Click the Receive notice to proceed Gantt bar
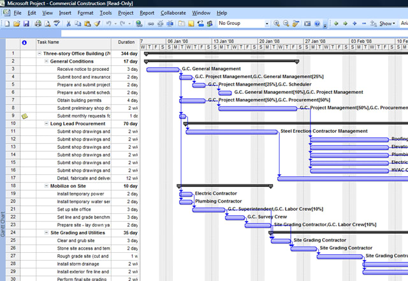 point(163,70)
